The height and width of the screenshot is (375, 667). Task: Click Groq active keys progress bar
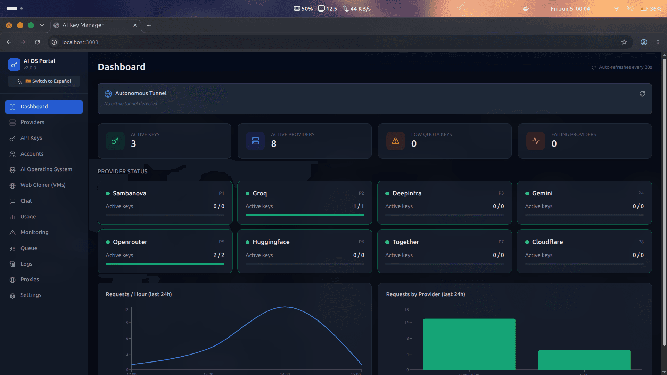[x=305, y=215]
